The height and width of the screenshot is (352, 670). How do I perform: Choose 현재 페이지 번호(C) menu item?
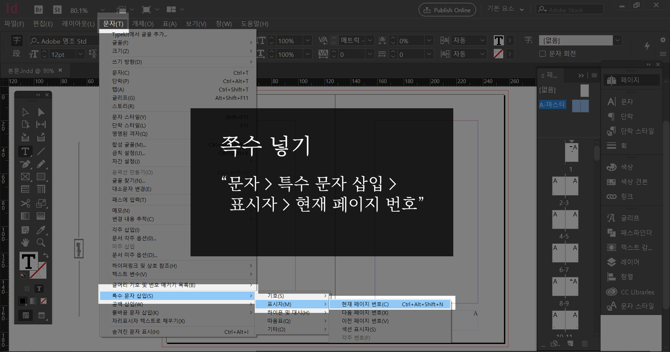click(x=390, y=304)
